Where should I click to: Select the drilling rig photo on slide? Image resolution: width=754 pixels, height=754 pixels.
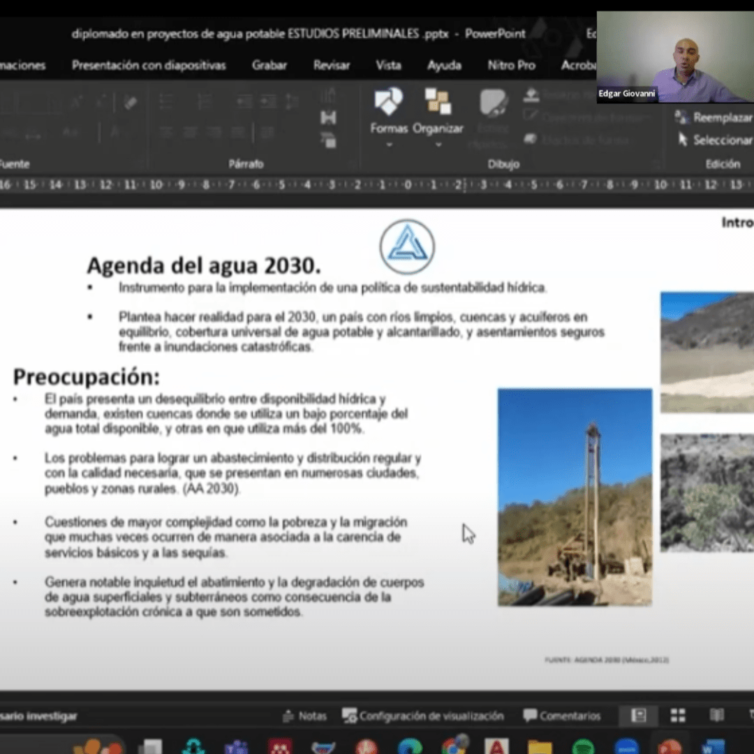coord(575,497)
